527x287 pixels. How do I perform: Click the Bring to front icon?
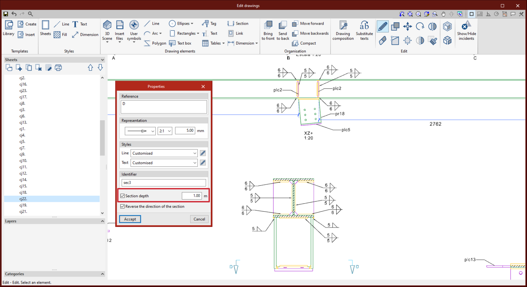tap(268, 30)
